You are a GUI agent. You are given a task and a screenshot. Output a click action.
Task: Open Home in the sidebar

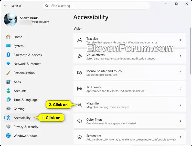coord(35,37)
